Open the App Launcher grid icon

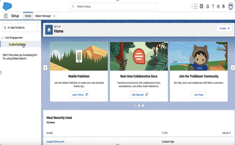pos(6,16)
